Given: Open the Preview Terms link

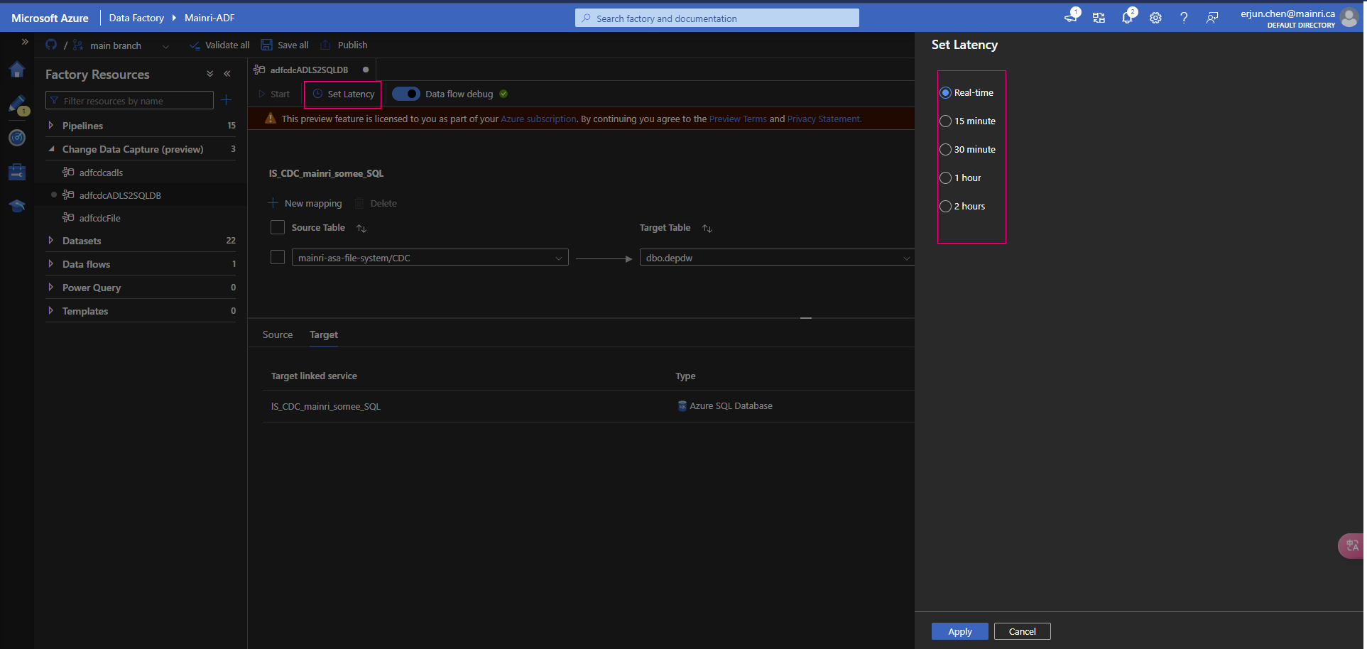Looking at the screenshot, I should coord(738,119).
